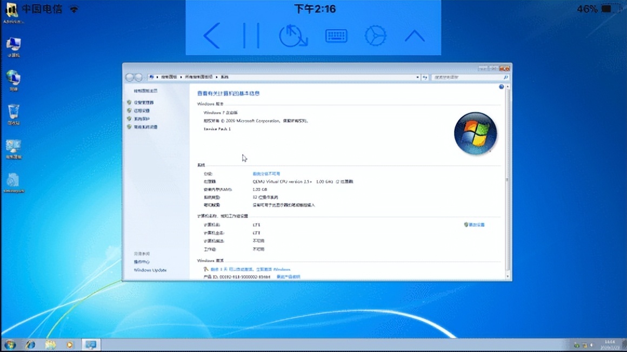This screenshot has width=627, height=352.
Task: Open the blue help question mark icon
Action: pos(501,87)
